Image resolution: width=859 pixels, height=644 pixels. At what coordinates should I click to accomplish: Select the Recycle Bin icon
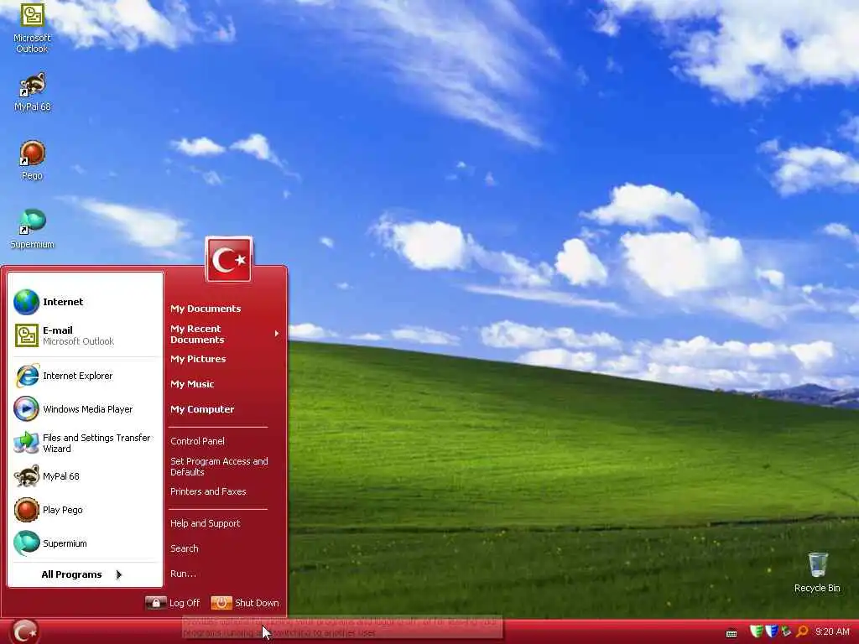[817, 573]
